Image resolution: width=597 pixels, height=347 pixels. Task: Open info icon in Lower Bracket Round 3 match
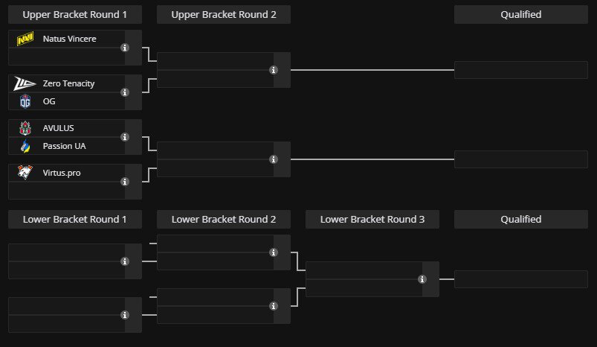(422, 279)
